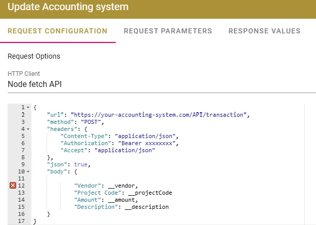Place cursor on the "POST" method value

pos(91,122)
